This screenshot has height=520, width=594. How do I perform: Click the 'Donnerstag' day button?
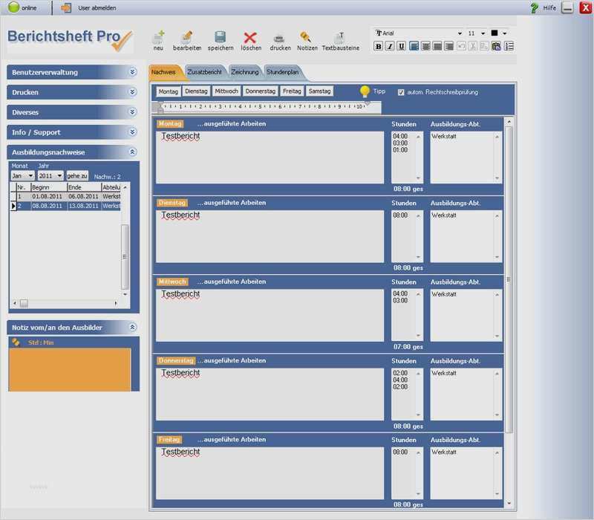tap(261, 91)
